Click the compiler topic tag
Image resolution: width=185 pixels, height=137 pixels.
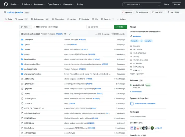[148, 41]
